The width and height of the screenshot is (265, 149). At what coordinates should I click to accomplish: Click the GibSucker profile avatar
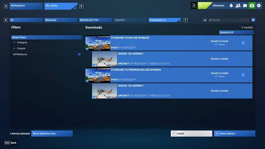[205, 6]
